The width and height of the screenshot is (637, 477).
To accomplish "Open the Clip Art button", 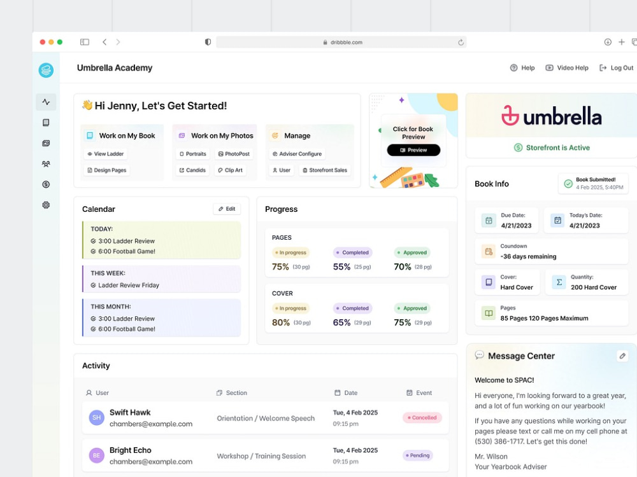I will (x=231, y=170).
